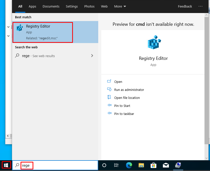This screenshot has width=210, height=171.
Task: Choose Run as administrator
Action: (x=129, y=90)
